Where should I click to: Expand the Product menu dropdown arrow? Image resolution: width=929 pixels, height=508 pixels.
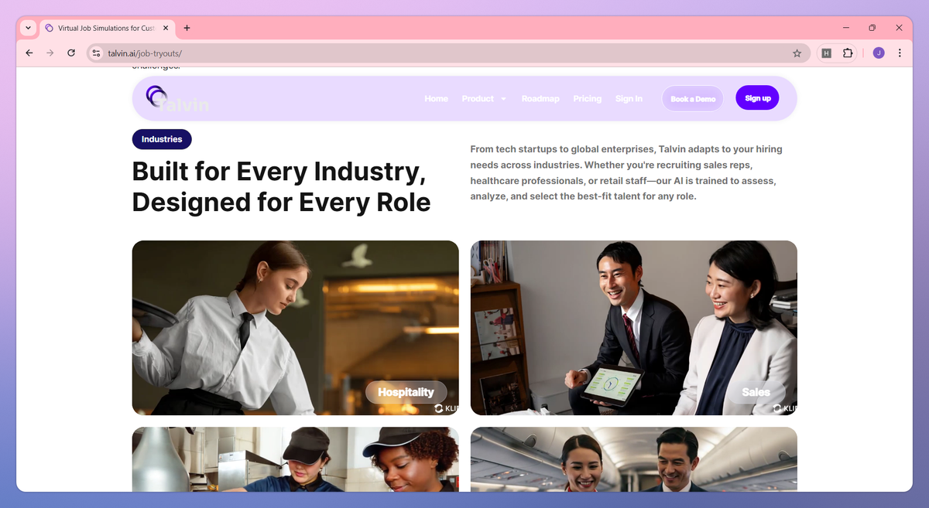click(x=503, y=99)
